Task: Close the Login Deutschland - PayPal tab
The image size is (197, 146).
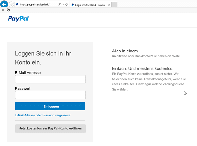Action: [109, 5]
